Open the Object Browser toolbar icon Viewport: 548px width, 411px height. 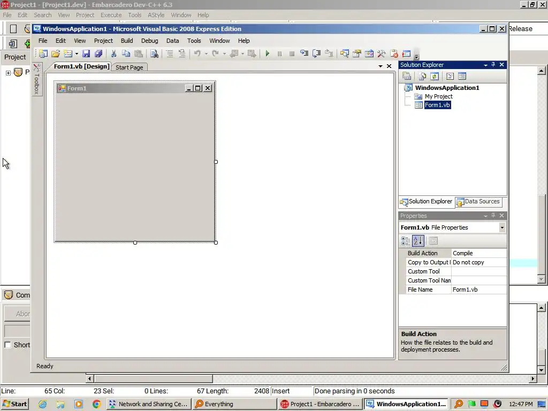[x=369, y=54]
